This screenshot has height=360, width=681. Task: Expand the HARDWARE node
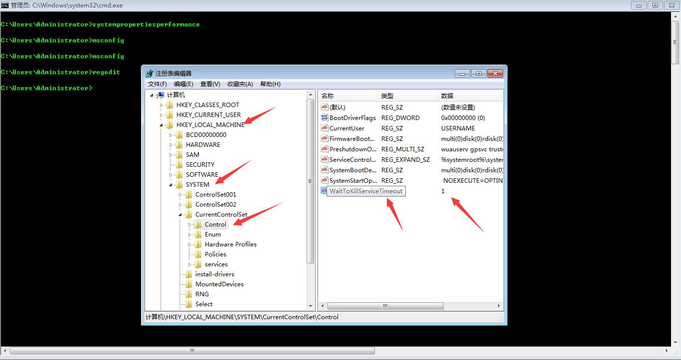[170, 144]
